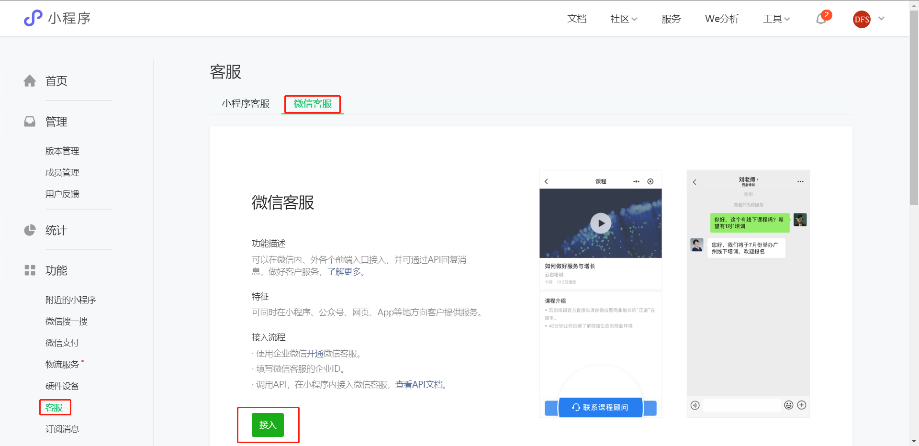Image resolution: width=919 pixels, height=446 pixels.
Task: Click the inbox icon beside 管理
Action: point(30,122)
